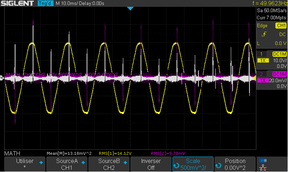The image size is (288, 172).
Task: Click RMS[2]=5.78mV measurement
Action: [x=168, y=154]
